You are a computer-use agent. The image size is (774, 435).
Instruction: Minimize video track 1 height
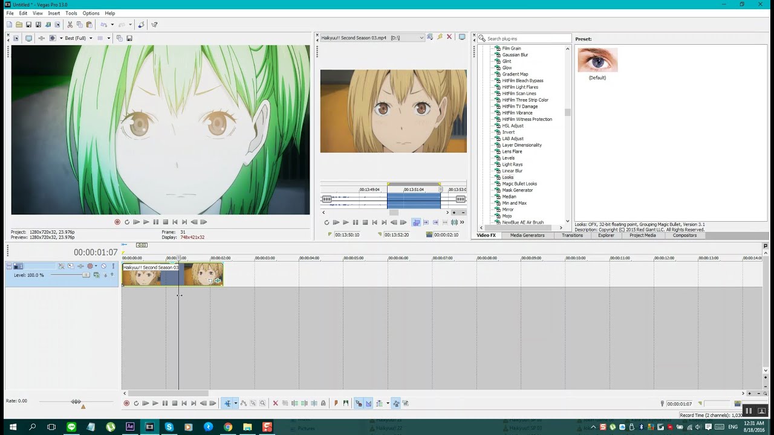9,266
